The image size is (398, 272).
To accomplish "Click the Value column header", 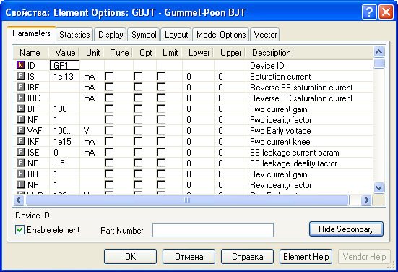I will pos(65,53).
